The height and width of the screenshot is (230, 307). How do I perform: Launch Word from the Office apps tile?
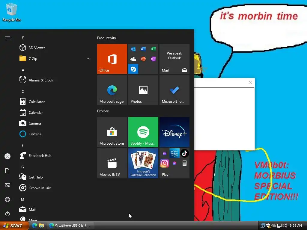pyautogui.click(x=143, y=49)
